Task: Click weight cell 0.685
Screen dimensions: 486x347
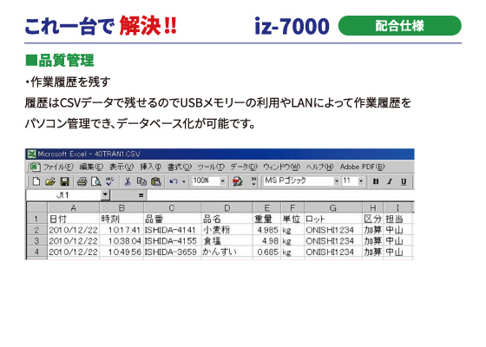Action: pyautogui.click(x=267, y=252)
